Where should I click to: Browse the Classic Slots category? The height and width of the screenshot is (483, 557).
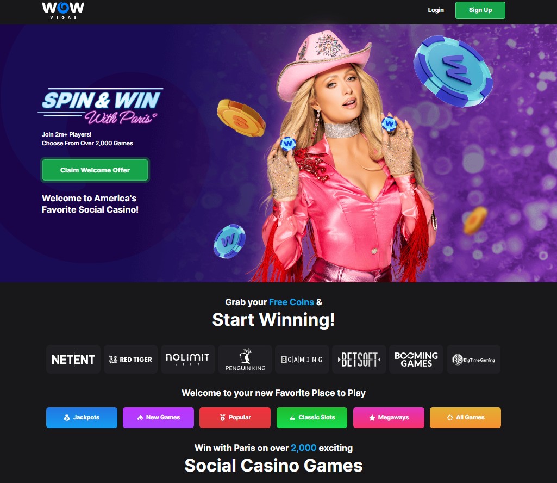coord(312,418)
